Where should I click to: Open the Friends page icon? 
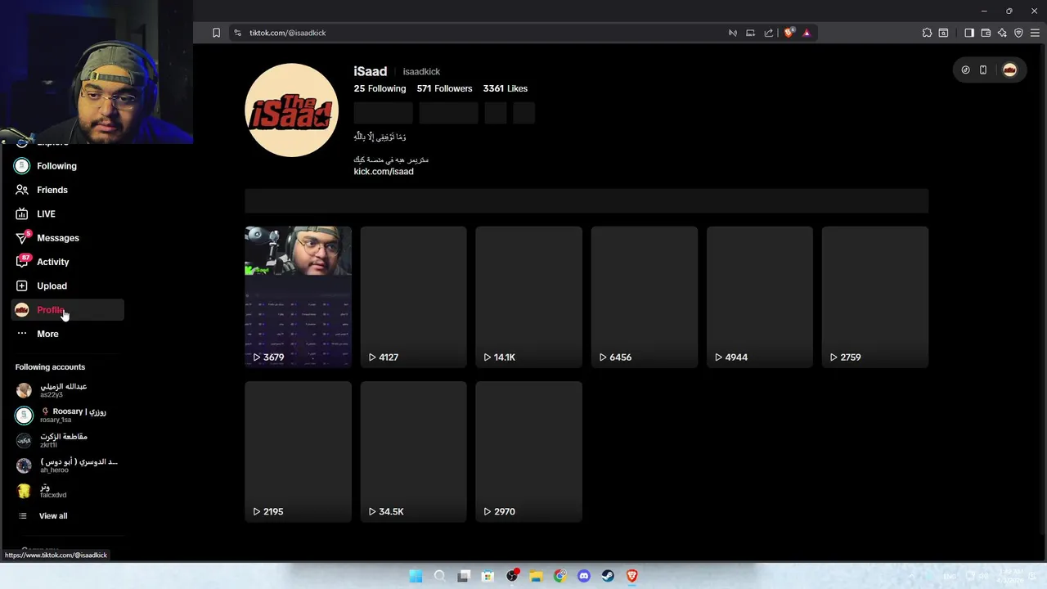click(x=22, y=190)
